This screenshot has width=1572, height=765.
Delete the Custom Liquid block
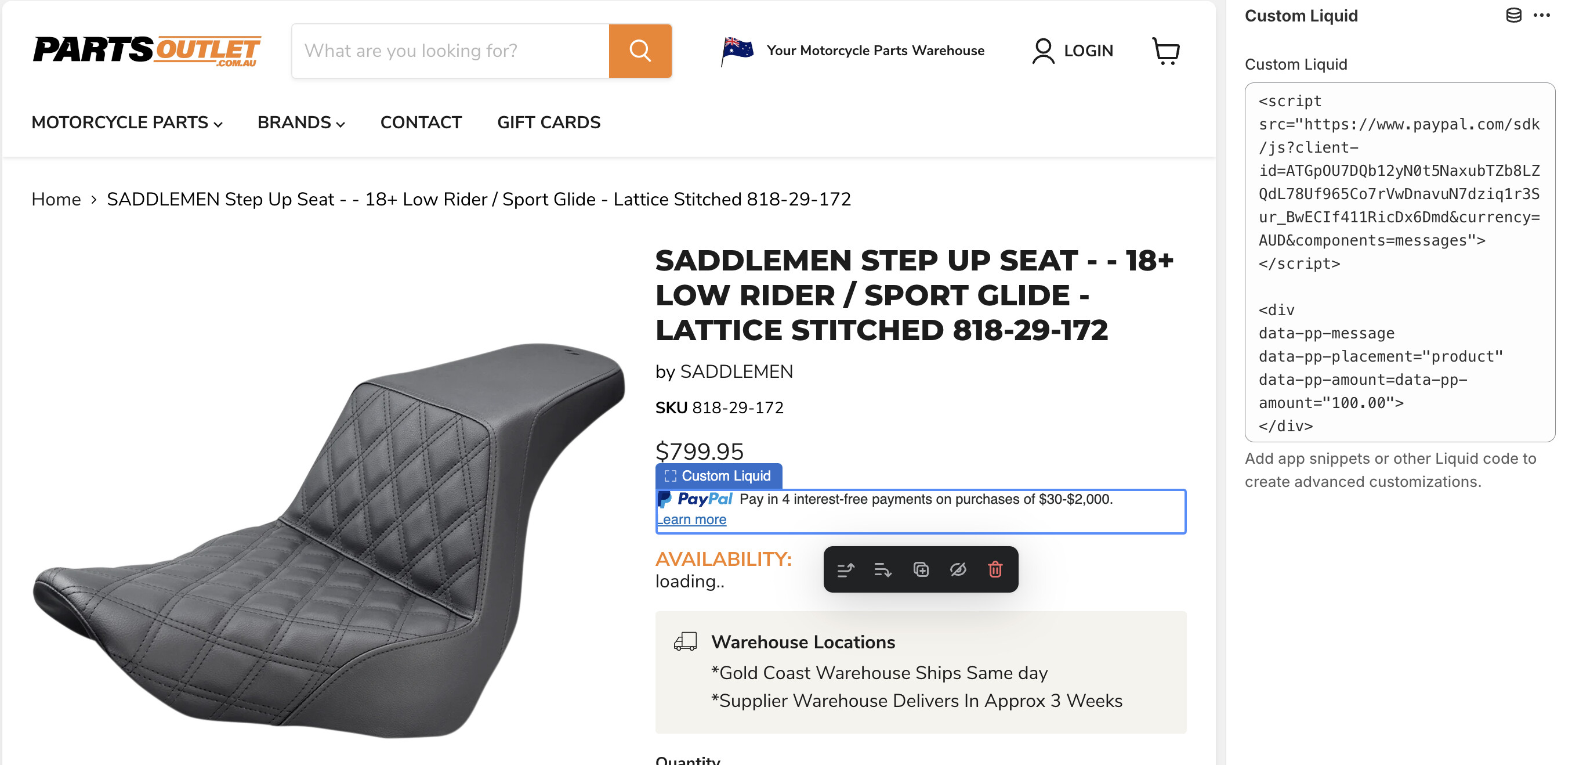(995, 569)
